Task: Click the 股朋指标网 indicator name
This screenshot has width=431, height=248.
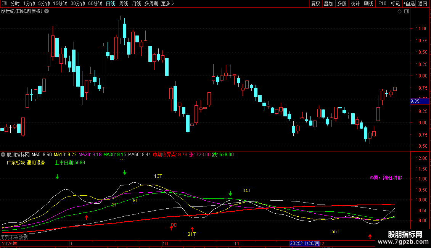Action: pos(18,155)
